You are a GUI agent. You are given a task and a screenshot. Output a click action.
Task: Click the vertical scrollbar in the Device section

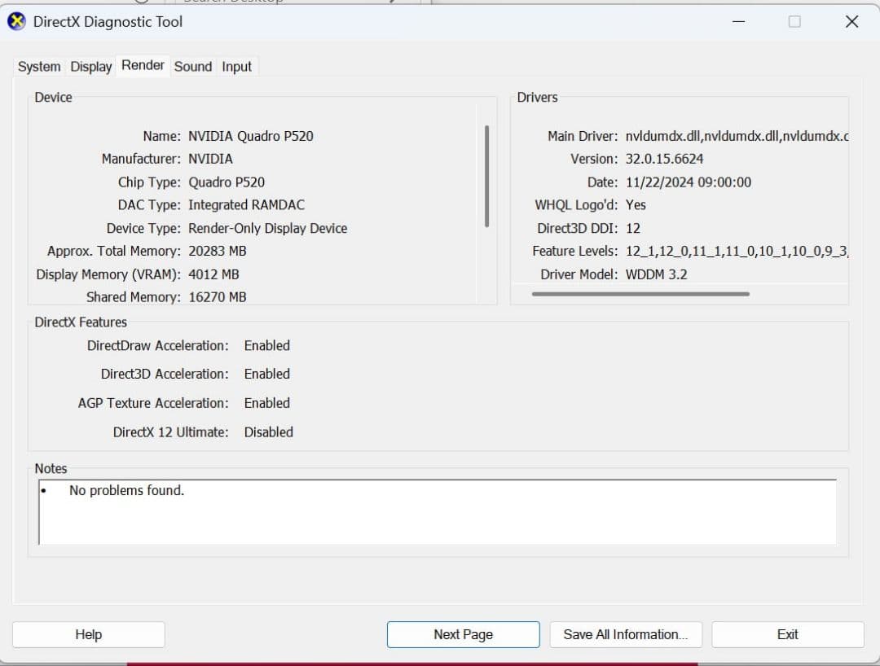(x=486, y=175)
